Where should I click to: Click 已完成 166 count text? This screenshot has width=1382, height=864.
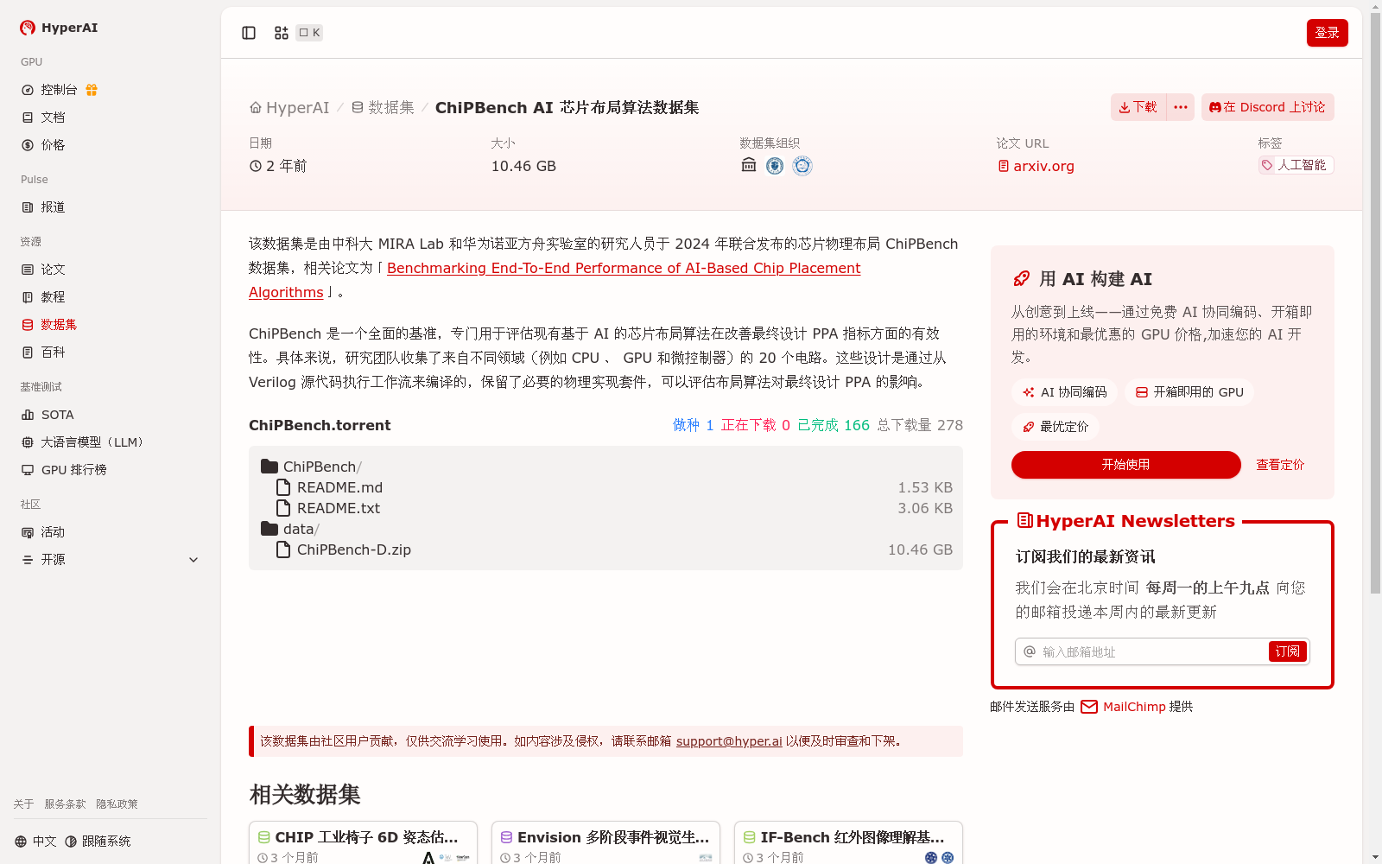834,425
